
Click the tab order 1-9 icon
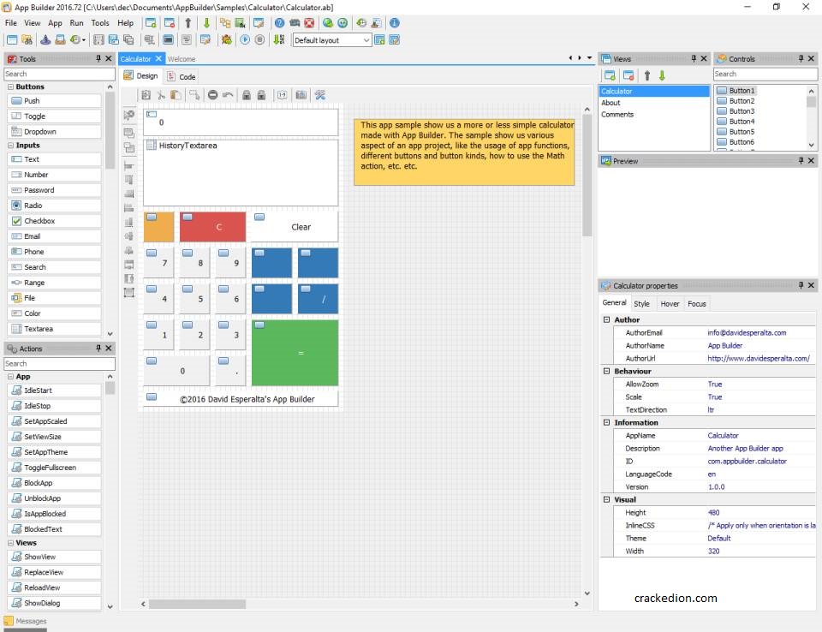pos(282,95)
